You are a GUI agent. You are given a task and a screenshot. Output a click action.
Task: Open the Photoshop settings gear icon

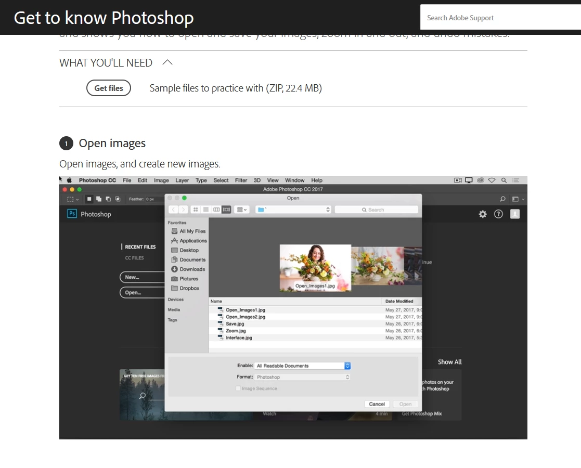(x=483, y=214)
